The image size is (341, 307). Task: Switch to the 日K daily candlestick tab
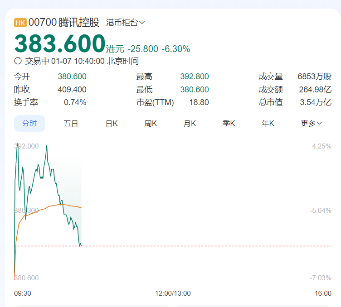tap(112, 123)
